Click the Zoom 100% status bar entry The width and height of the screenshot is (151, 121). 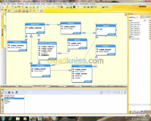click(140, 115)
